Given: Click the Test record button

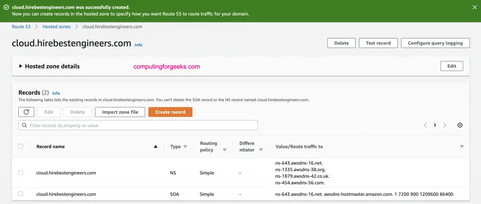Looking at the screenshot, I should pyautogui.click(x=378, y=43).
